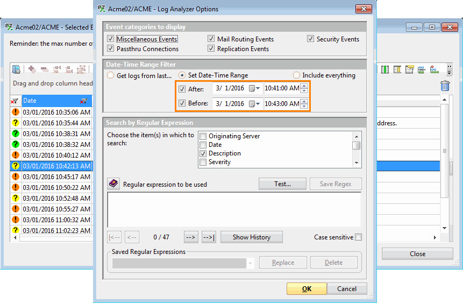Click the options icon above the Date column
The image size is (463, 304).
[x=16, y=69]
